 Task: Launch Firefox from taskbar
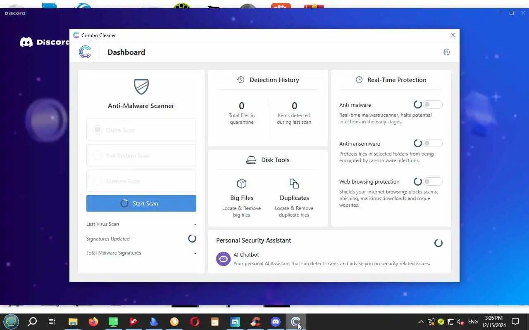tap(93, 322)
